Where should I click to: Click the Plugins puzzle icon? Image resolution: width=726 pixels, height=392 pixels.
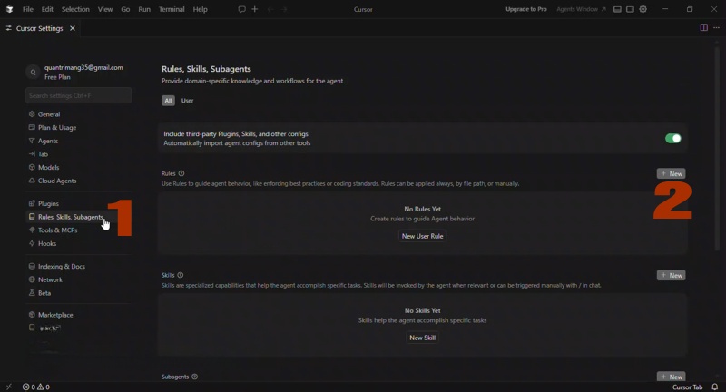point(32,203)
